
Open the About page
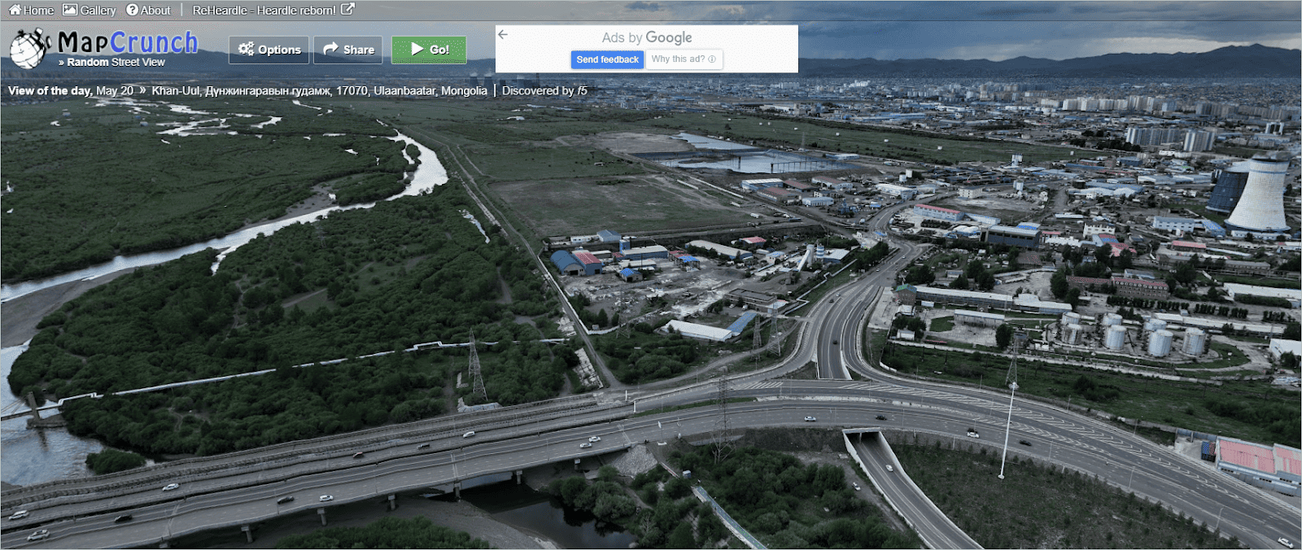148,10
